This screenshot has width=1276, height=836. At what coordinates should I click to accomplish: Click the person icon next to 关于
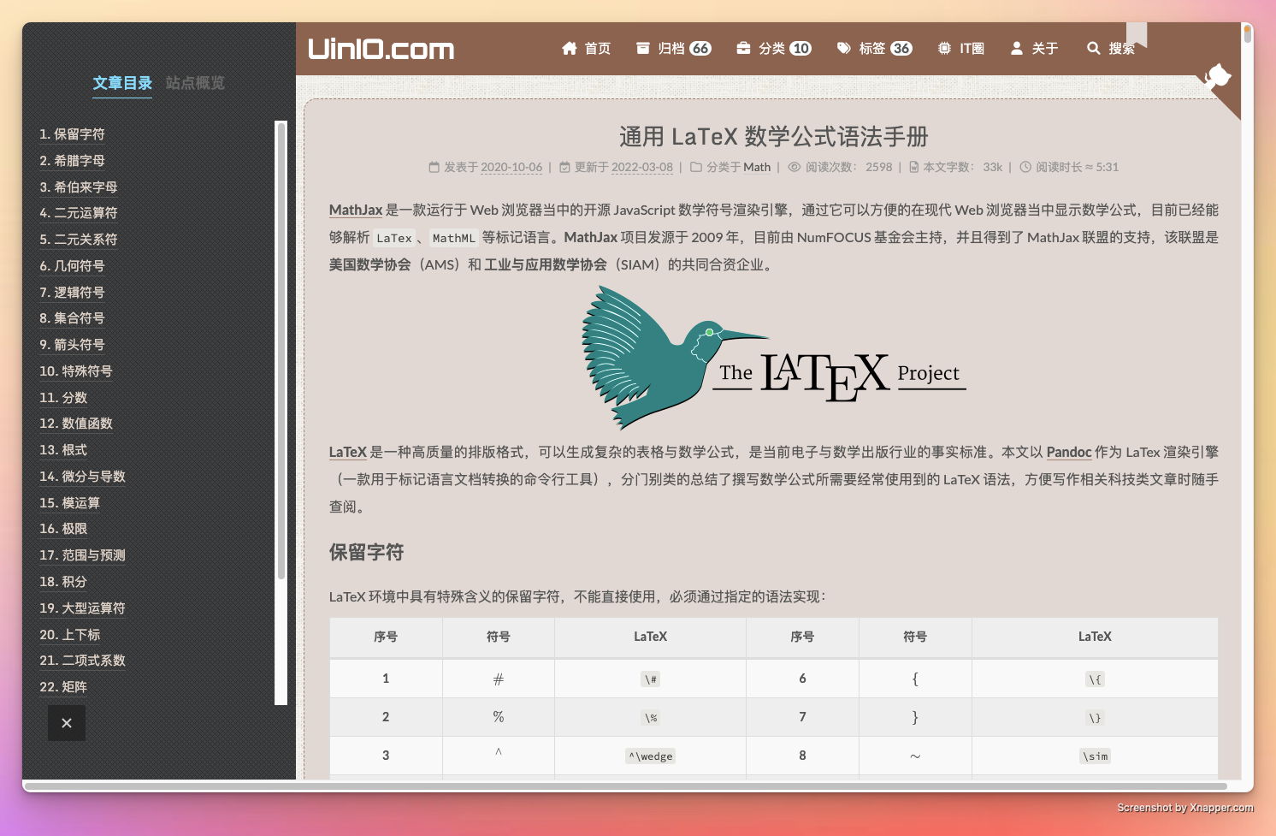(1015, 49)
